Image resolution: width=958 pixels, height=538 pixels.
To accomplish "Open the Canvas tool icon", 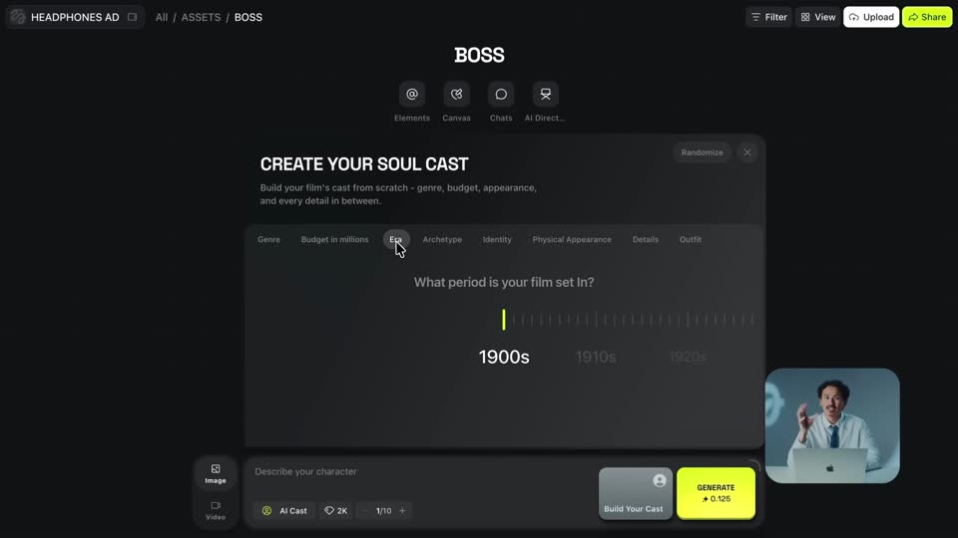I will click(x=456, y=95).
